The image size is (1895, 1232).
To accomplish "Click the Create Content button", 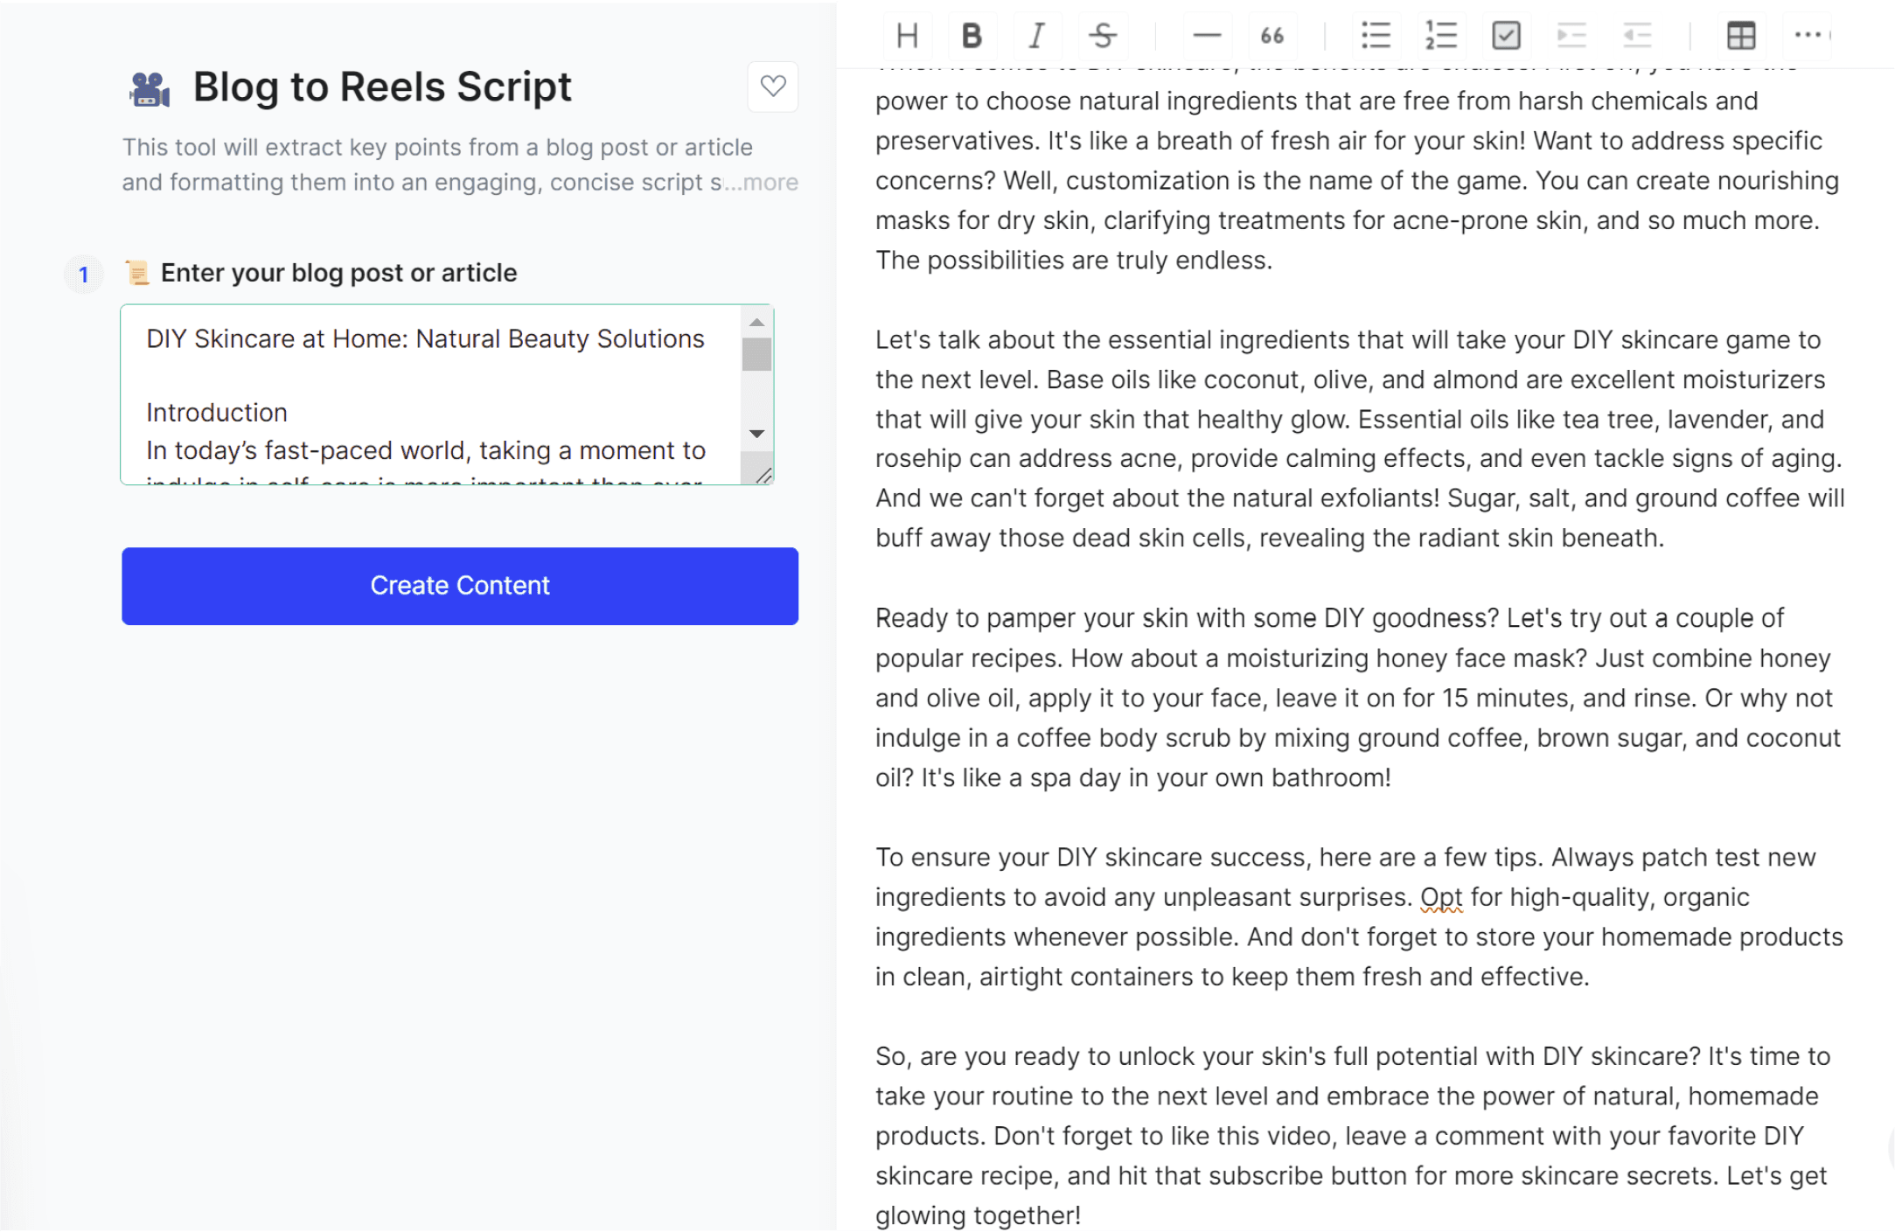I will click(460, 586).
